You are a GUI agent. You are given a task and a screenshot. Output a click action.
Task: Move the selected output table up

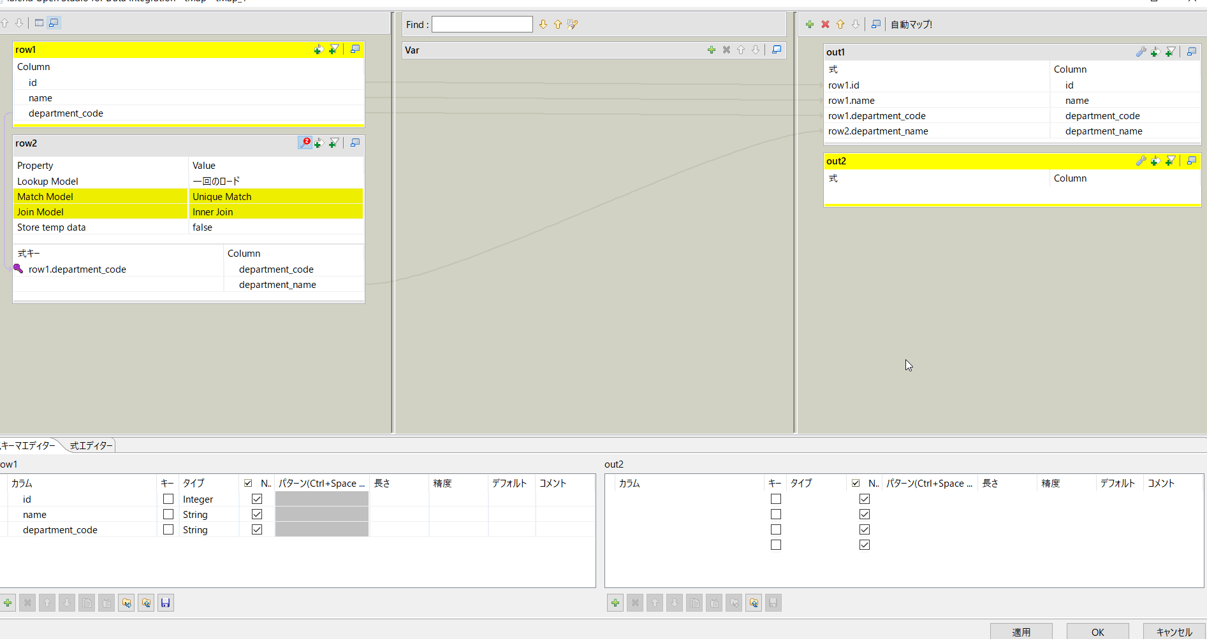click(840, 24)
